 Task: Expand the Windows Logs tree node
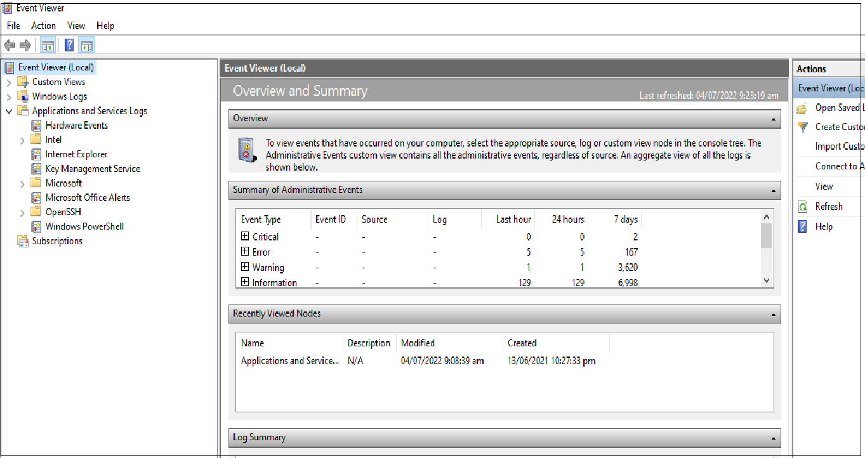pyautogui.click(x=8, y=96)
